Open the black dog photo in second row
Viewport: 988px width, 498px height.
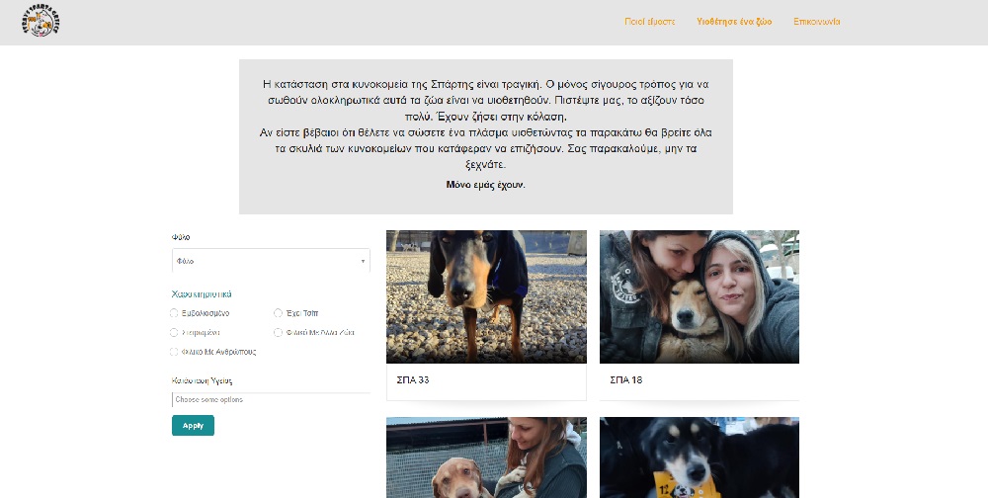tap(699, 457)
